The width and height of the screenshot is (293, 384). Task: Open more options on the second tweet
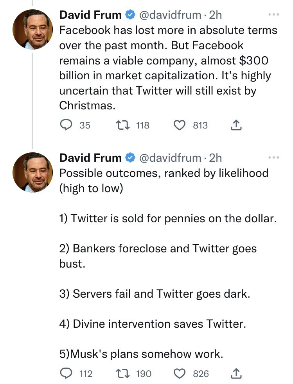(x=274, y=158)
